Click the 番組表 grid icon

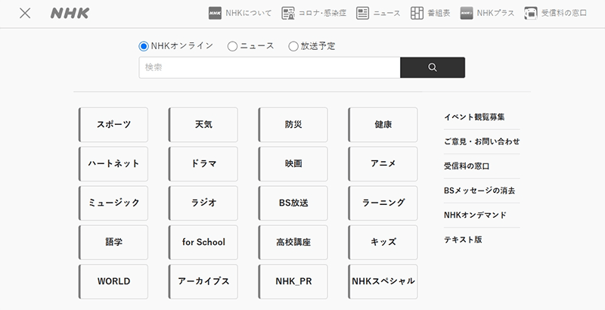[417, 13]
